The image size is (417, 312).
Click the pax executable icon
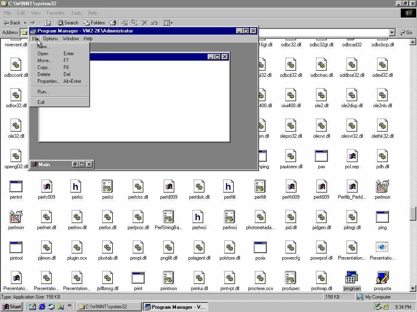click(321, 156)
